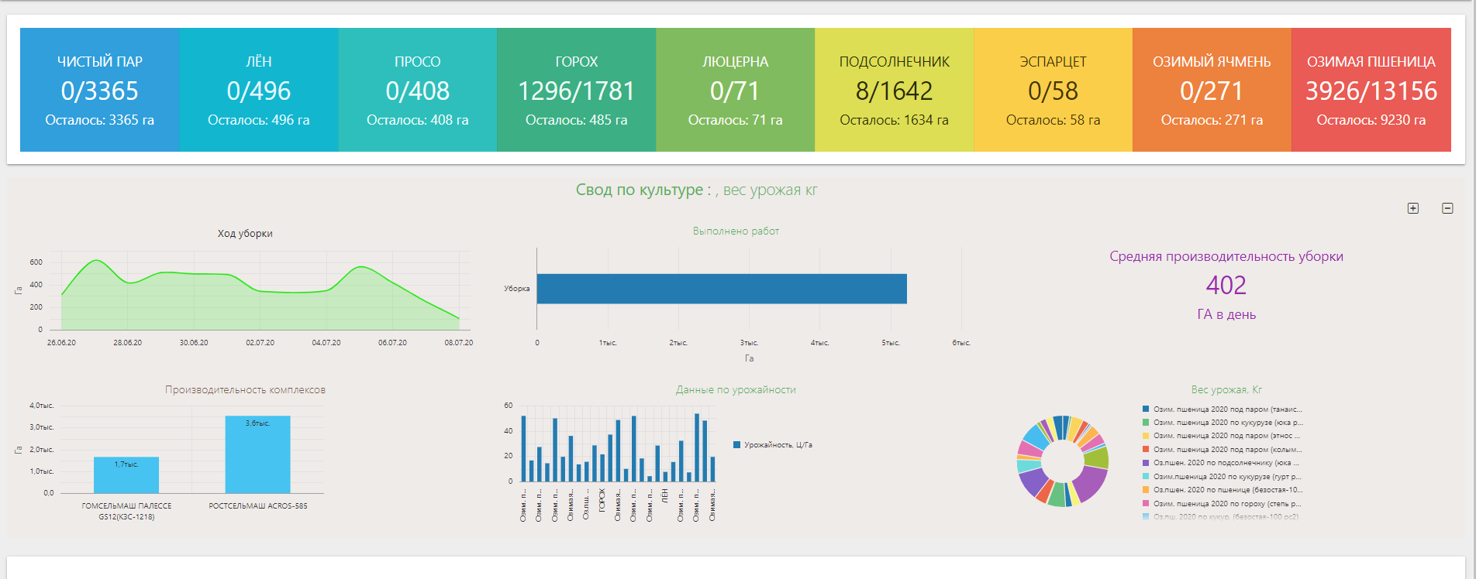
Task: Select the ЛЮЦЕРНА tile
Action: [735, 90]
